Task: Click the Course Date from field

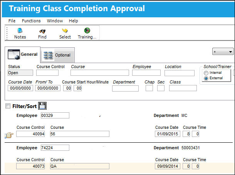Action: point(20,88)
